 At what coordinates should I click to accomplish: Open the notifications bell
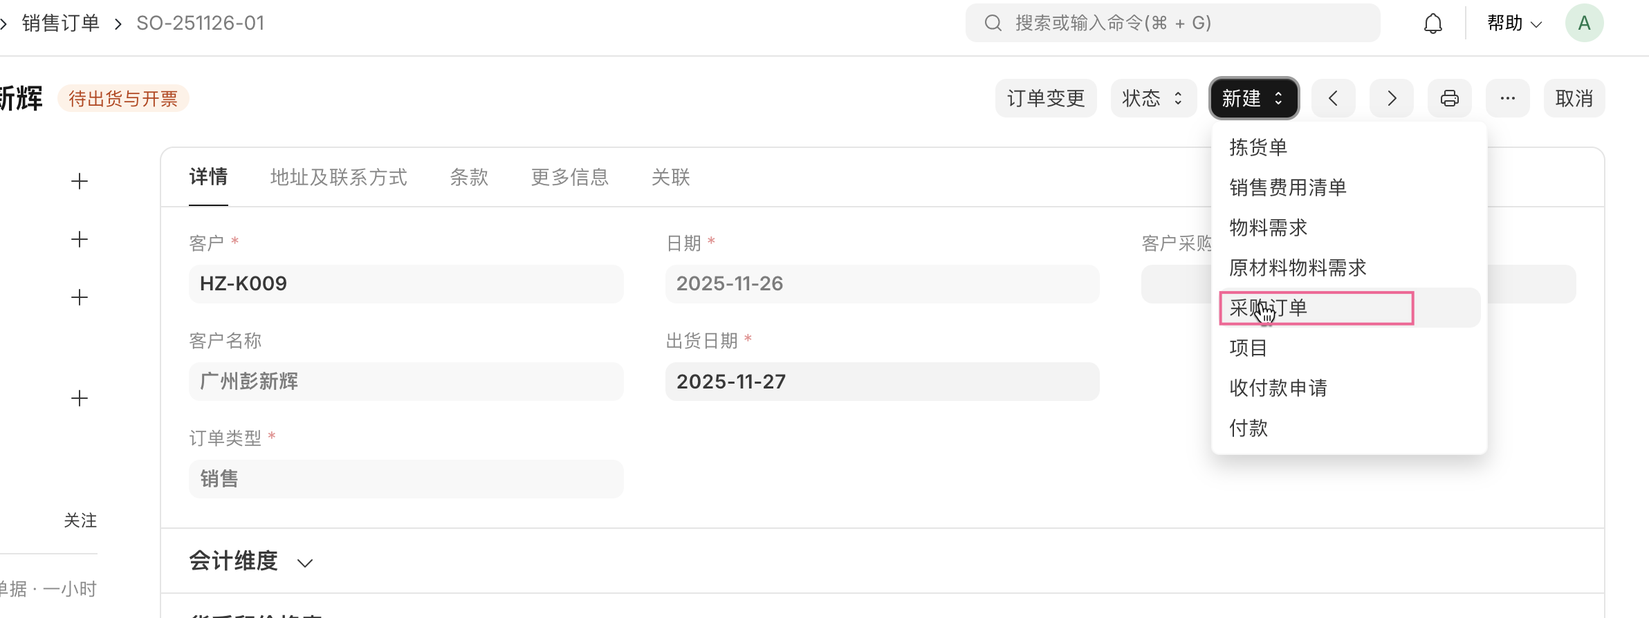pyautogui.click(x=1432, y=24)
